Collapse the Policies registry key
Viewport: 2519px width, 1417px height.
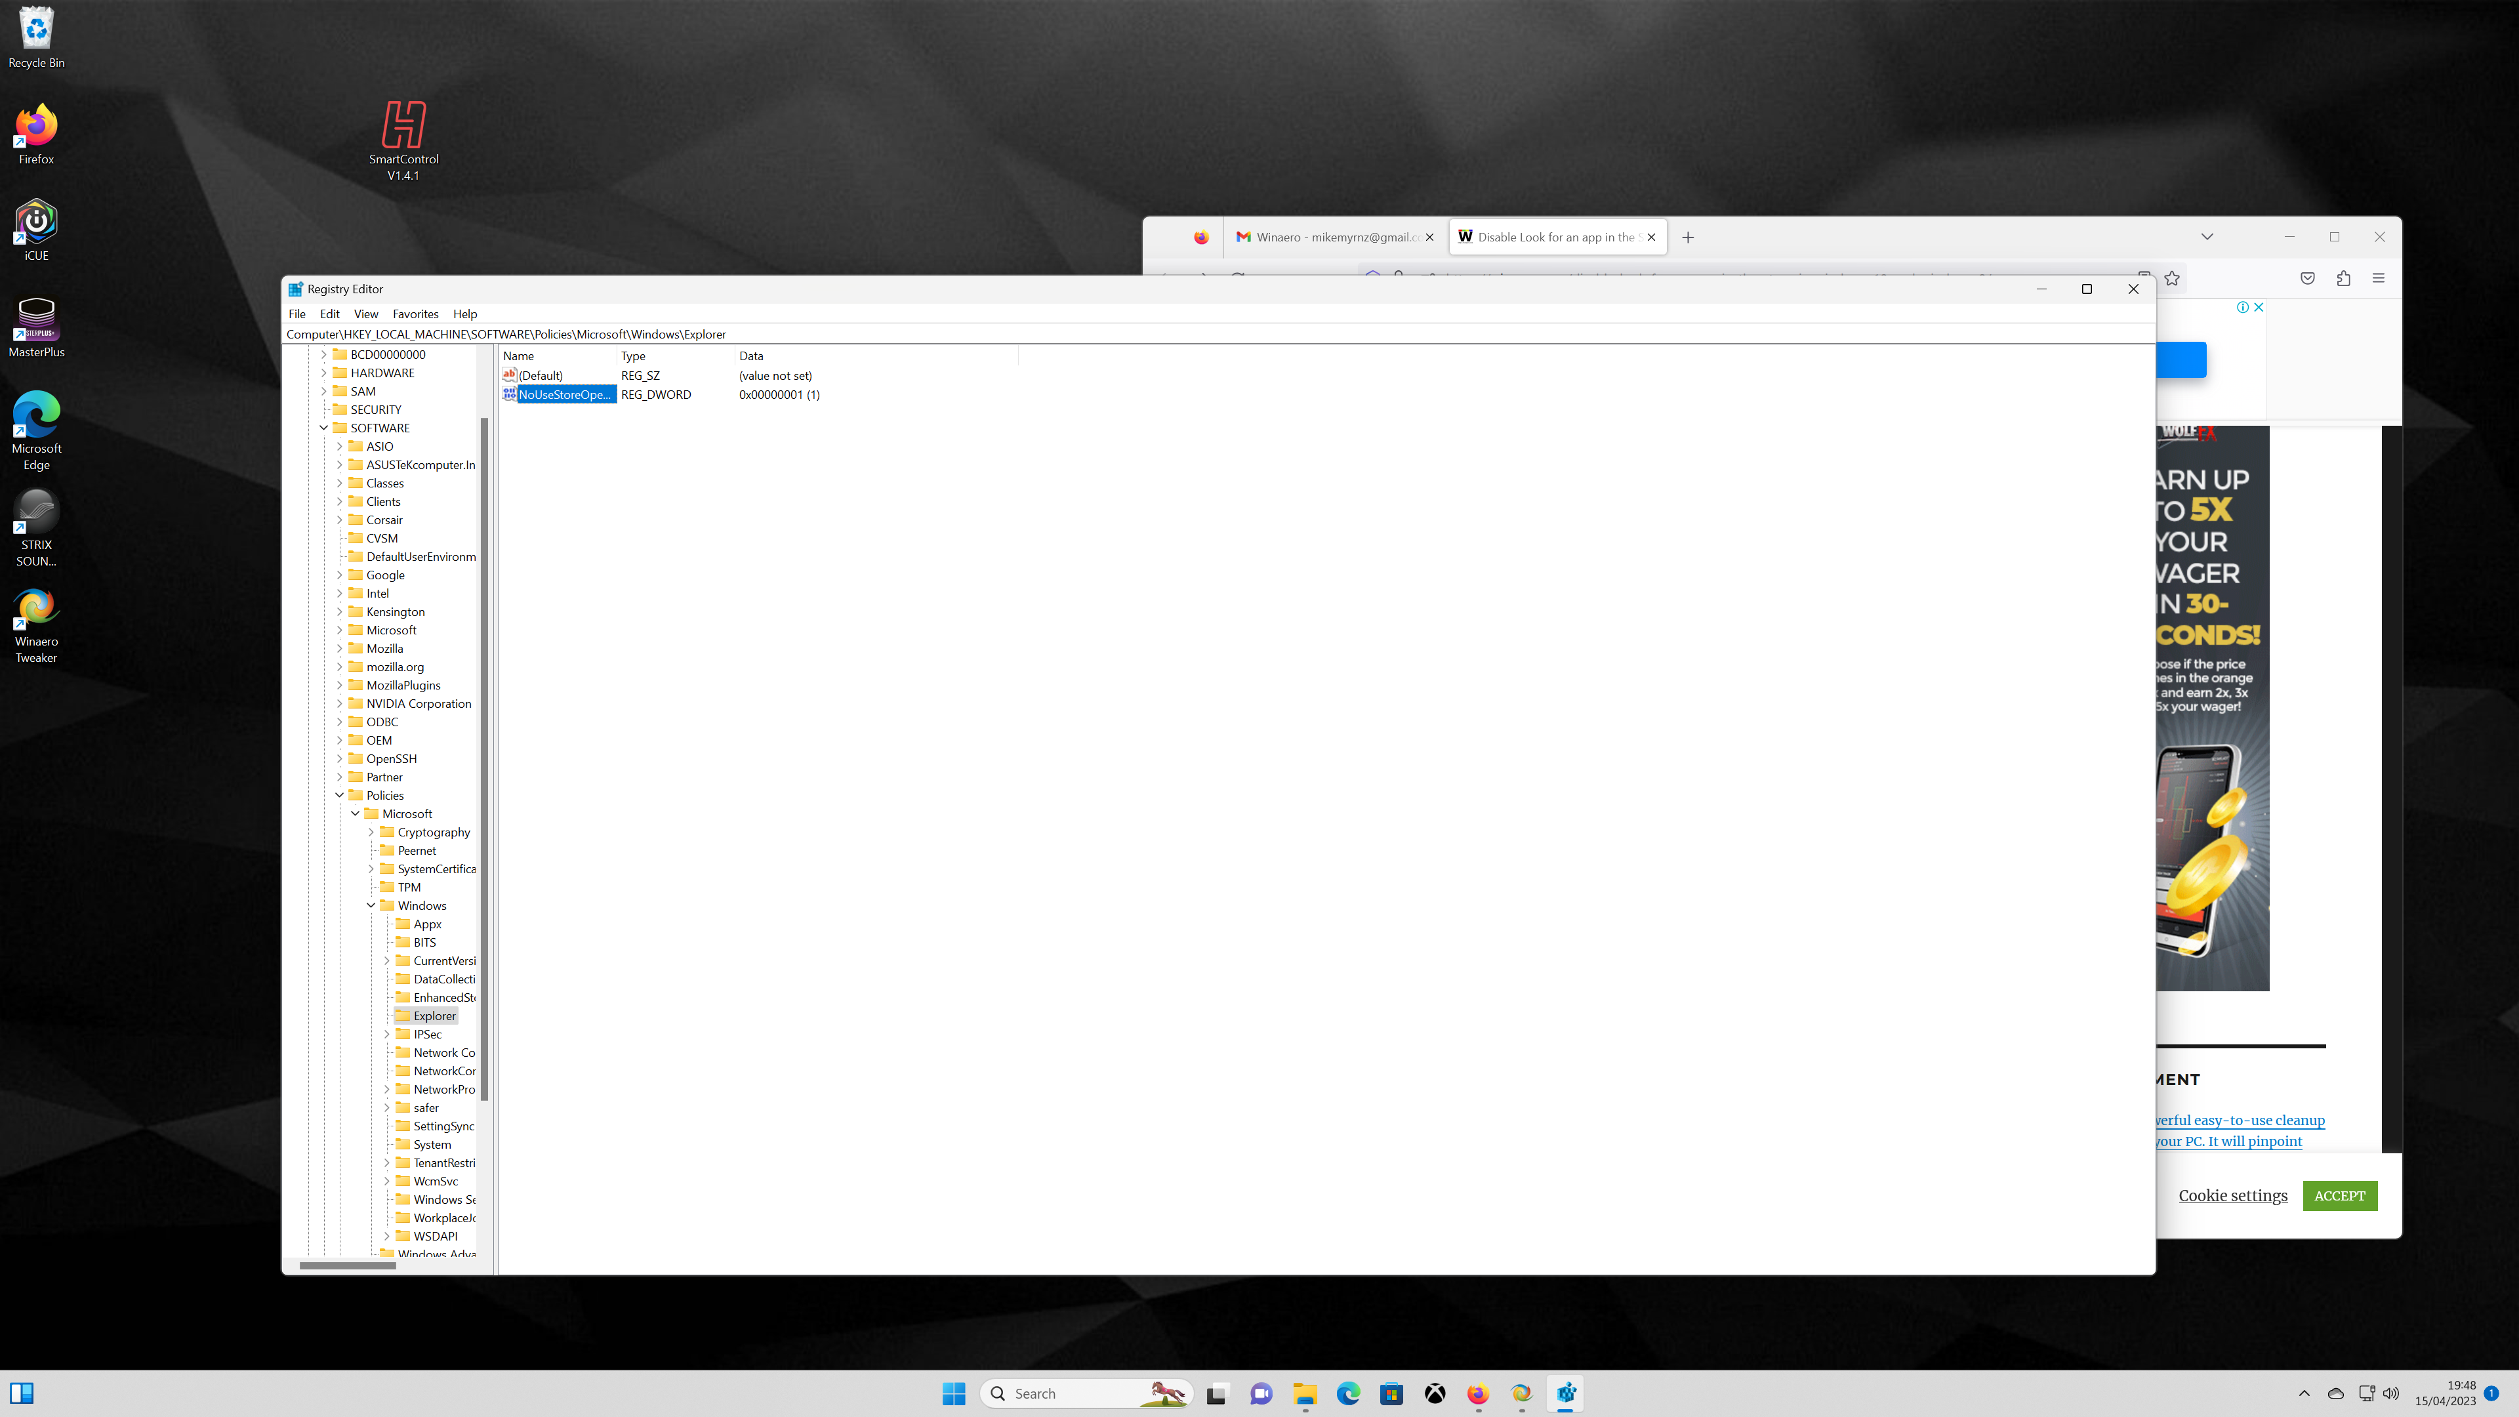(x=339, y=795)
